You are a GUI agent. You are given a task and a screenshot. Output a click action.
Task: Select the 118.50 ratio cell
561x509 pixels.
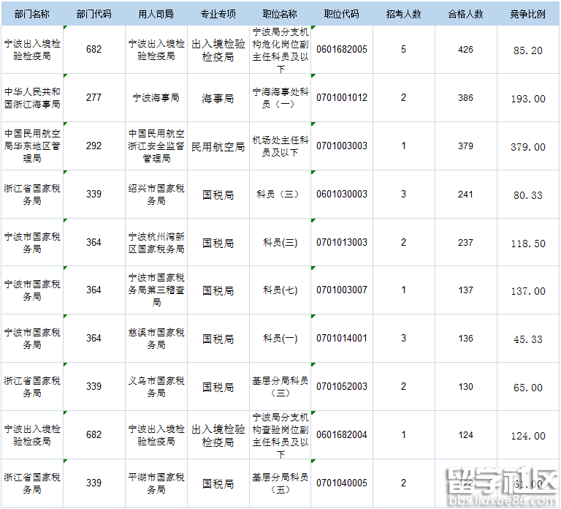(x=527, y=243)
